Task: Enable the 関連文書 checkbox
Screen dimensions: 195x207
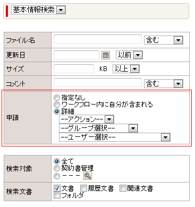Action: point(123,188)
